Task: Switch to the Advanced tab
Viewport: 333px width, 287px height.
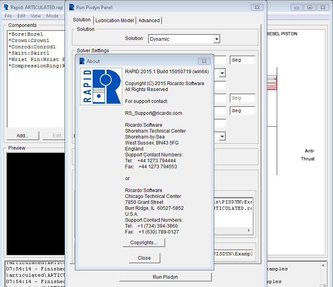Action: tap(149, 20)
